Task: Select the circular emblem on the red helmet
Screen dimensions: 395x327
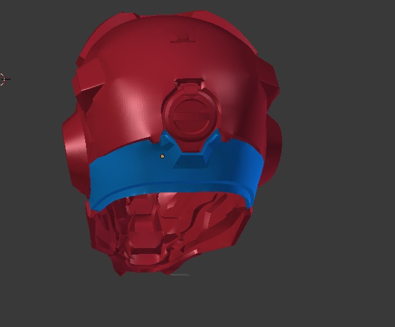Action: coord(191,115)
